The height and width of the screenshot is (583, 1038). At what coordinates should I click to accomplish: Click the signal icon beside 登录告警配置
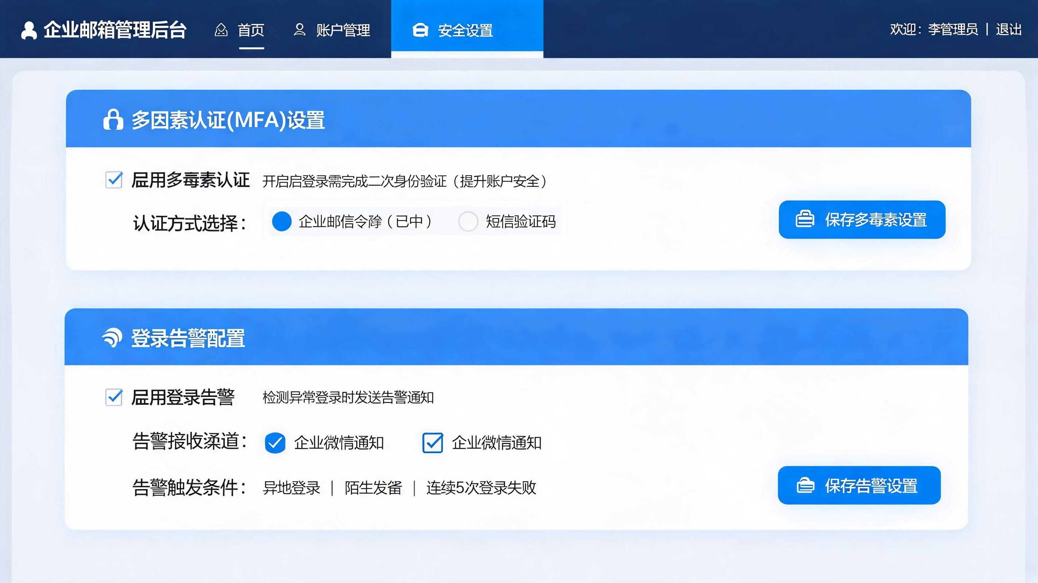[x=112, y=338]
